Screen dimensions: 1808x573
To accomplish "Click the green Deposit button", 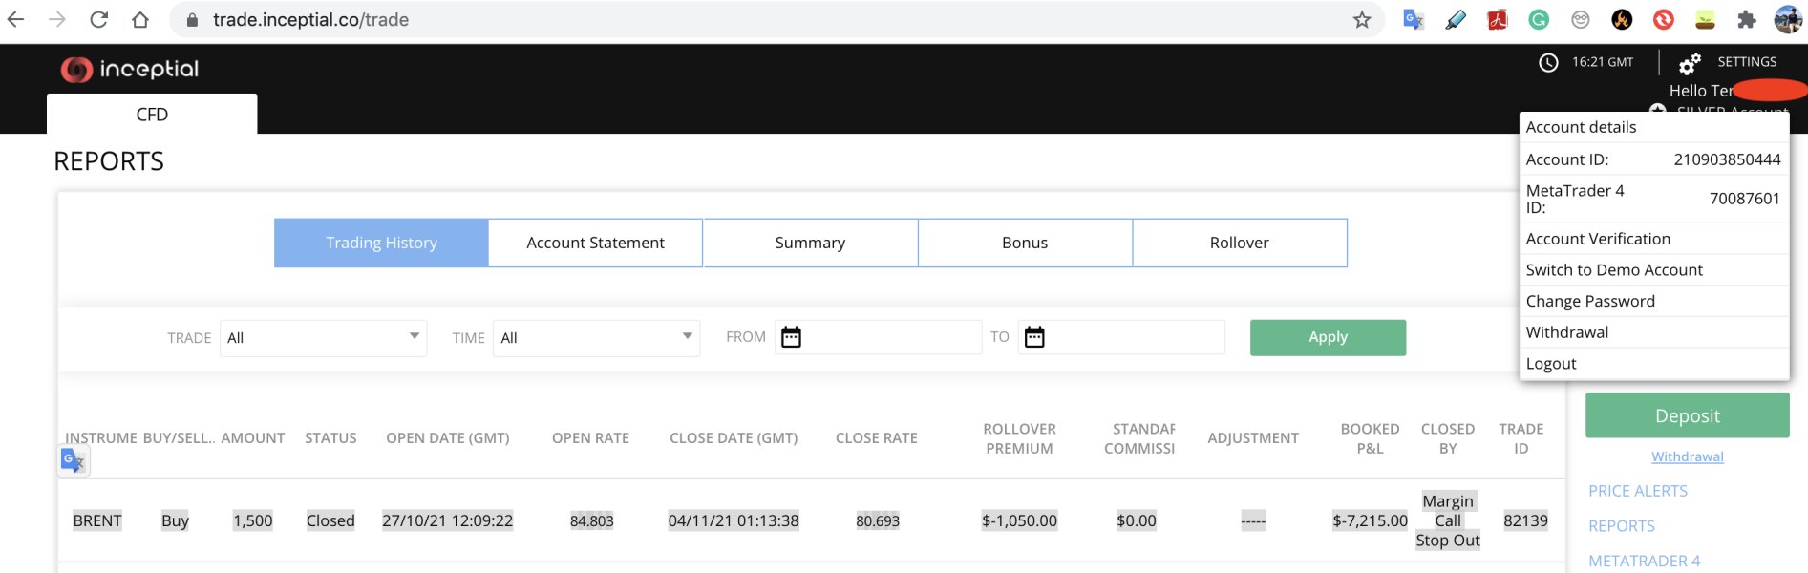I will tap(1687, 415).
